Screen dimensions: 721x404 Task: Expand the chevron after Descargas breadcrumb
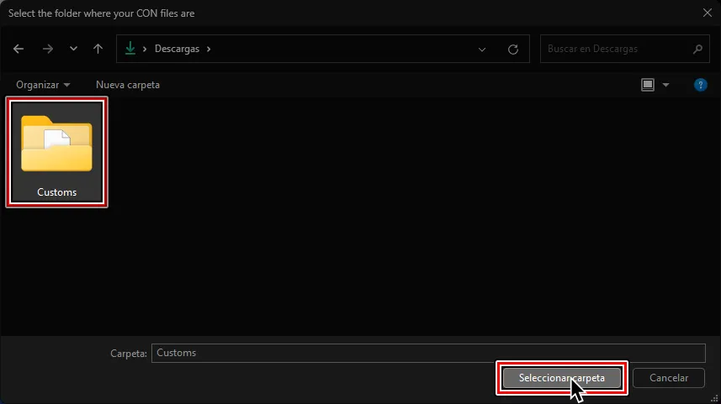(209, 49)
